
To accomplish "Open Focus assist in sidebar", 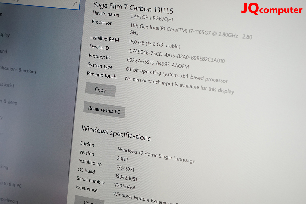I will pos(7,85).
